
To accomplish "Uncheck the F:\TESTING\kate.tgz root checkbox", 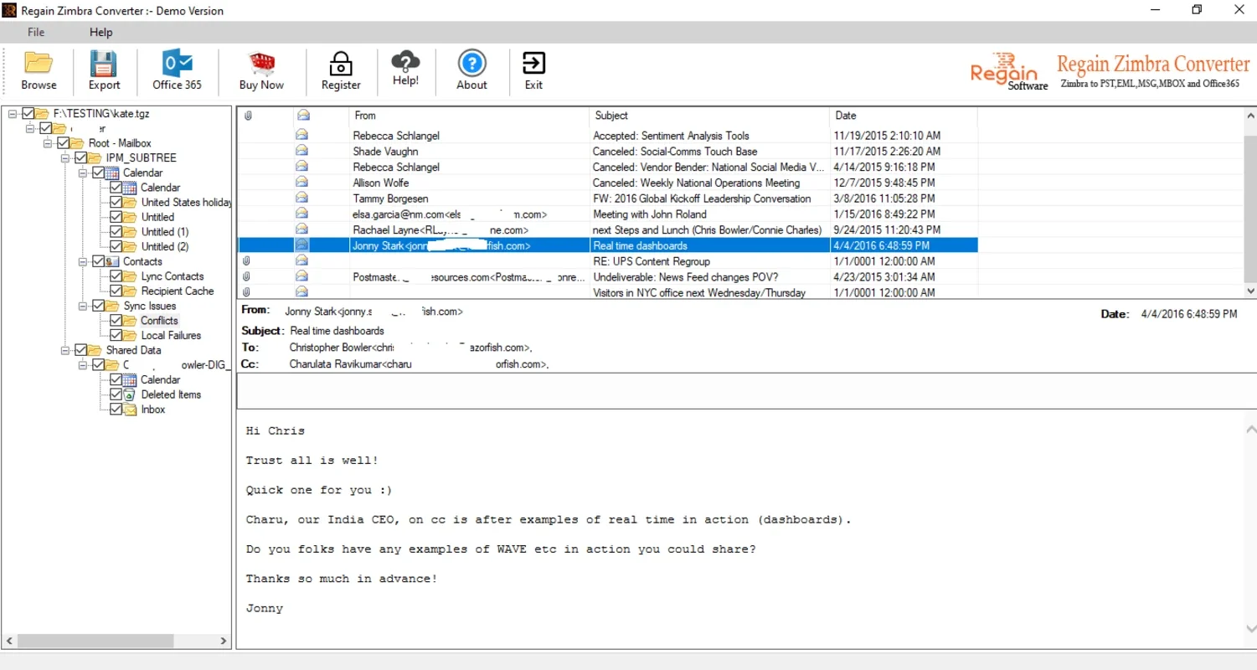I will point(28,113).
